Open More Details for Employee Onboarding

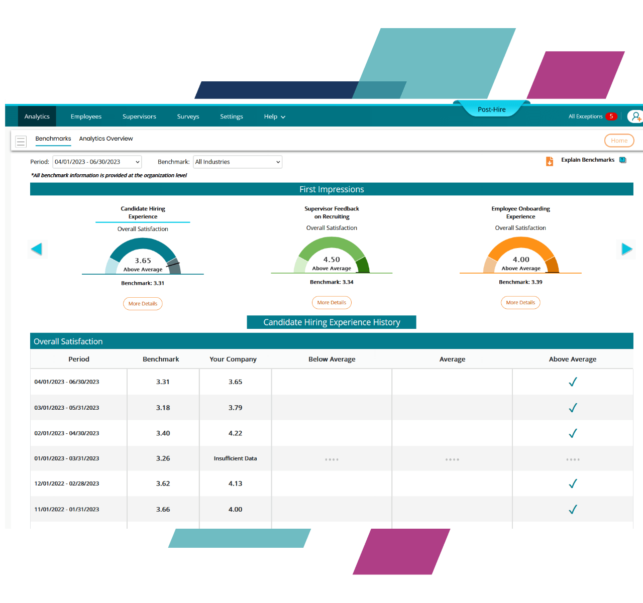pyautogui.click(x=520, y=303)
